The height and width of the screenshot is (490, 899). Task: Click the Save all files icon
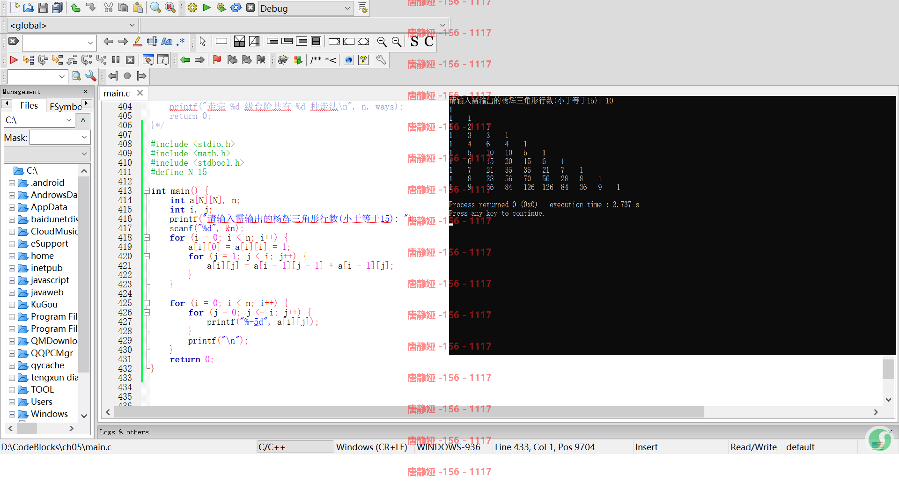pos(58,7)
